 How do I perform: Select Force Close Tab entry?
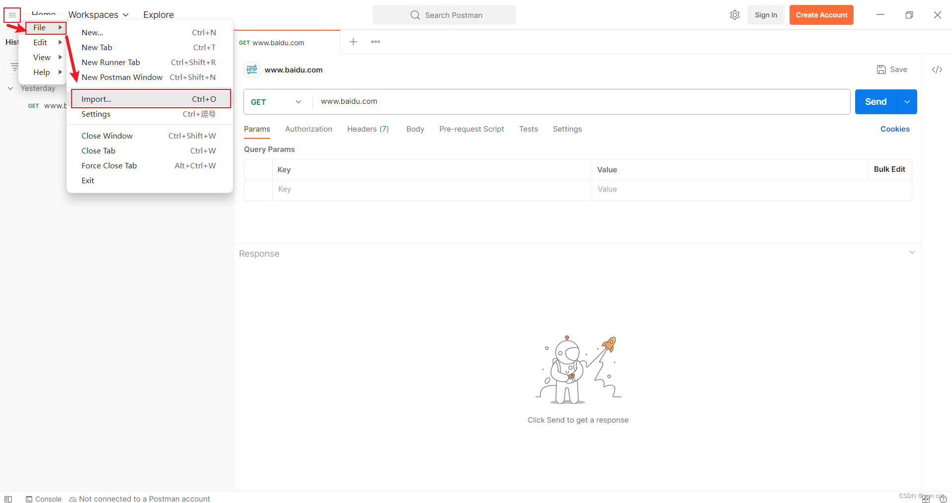coord(149,166)
